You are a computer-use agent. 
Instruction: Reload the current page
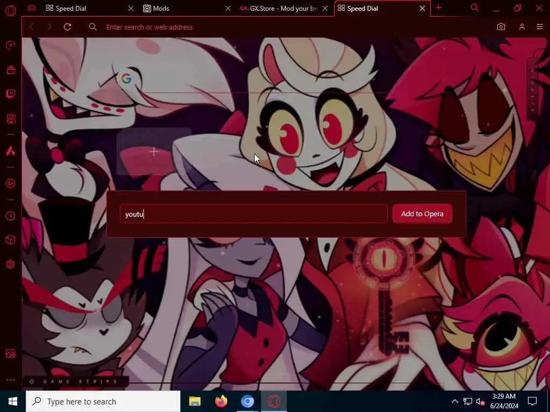(x=67, y=27)
